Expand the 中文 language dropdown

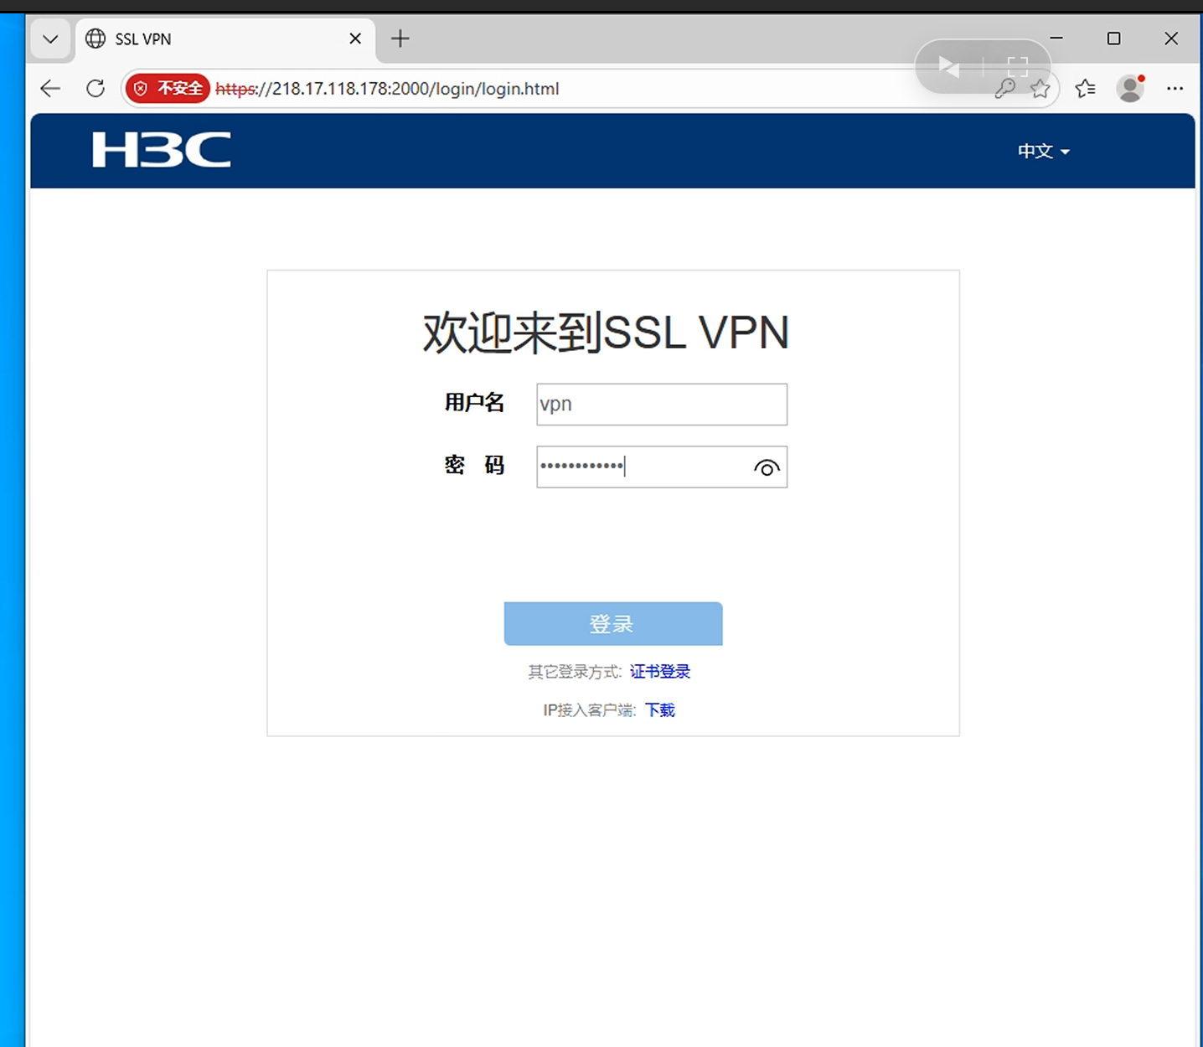(x=1044, y=151)
